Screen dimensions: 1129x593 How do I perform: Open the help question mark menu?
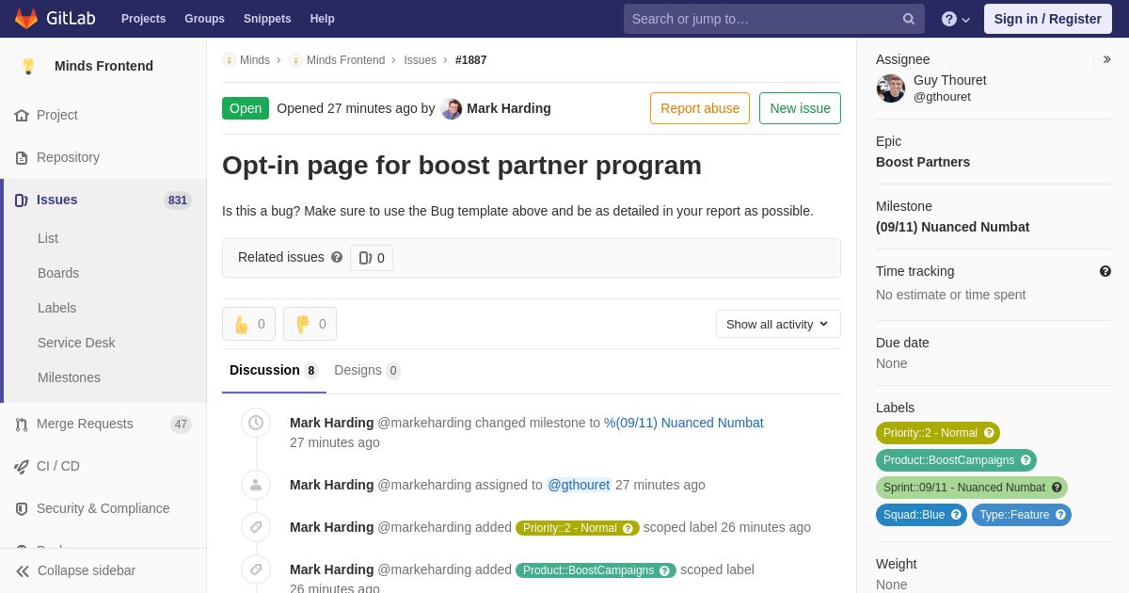pos(956,19)
